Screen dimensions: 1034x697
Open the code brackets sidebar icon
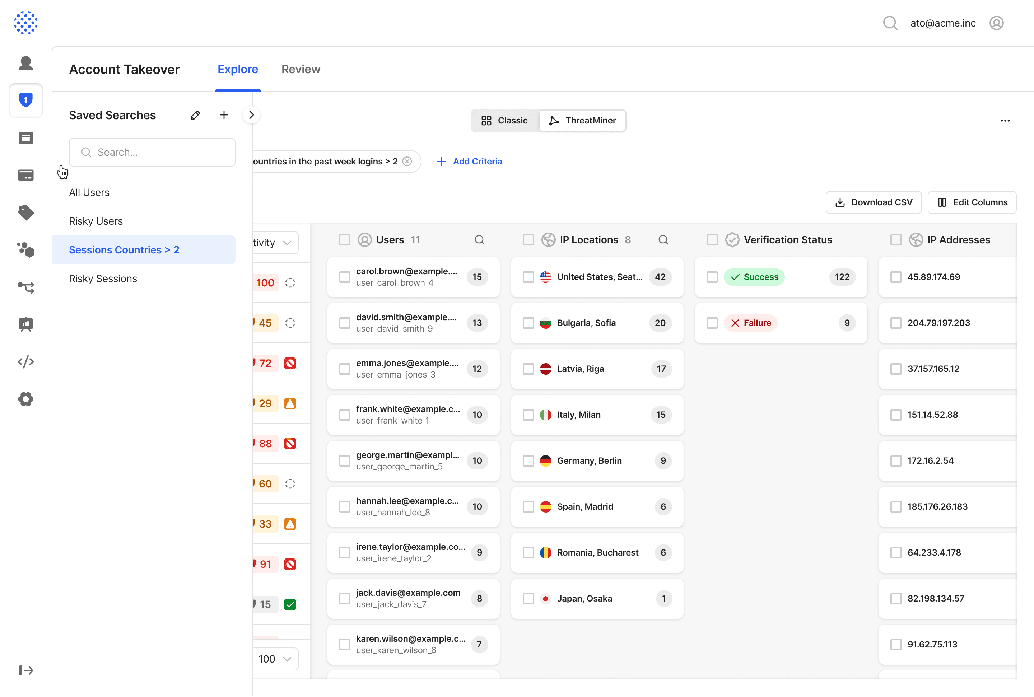pos(26,362)
